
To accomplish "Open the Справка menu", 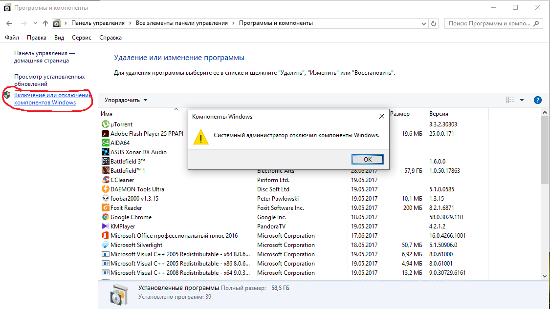I will 110,38.
